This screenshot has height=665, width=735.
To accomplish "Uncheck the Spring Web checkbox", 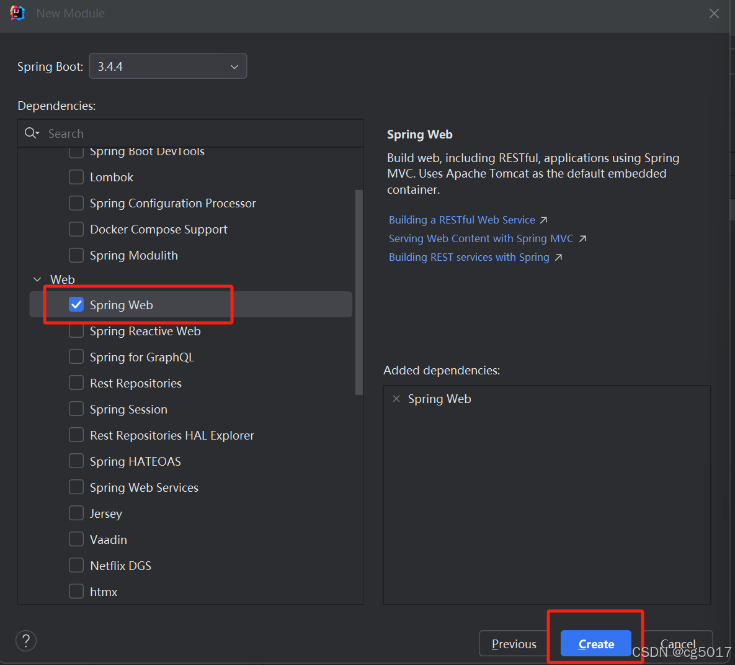I will [76, 305].
